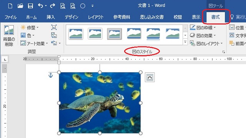
Task: Click the first line indent marker on ruler
Action: click(59, 57)
